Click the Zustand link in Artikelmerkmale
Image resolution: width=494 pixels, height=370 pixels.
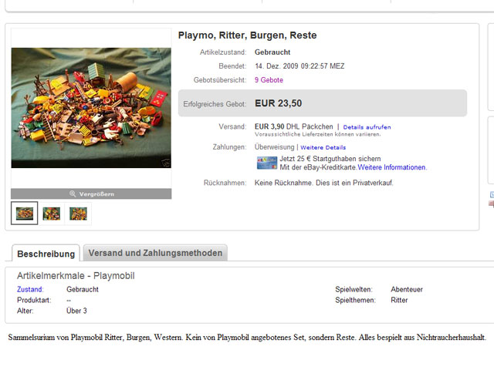pyautogui.click(x=30, y=290)
